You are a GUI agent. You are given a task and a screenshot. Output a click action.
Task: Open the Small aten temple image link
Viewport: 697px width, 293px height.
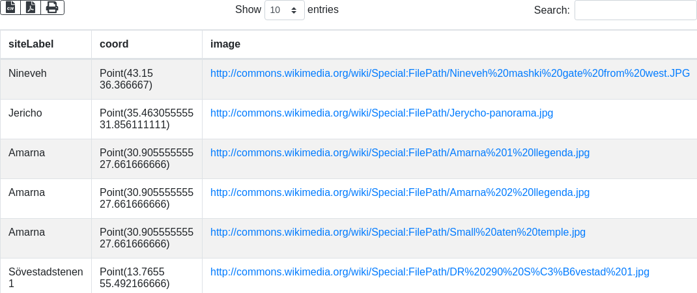coord(397,232)
